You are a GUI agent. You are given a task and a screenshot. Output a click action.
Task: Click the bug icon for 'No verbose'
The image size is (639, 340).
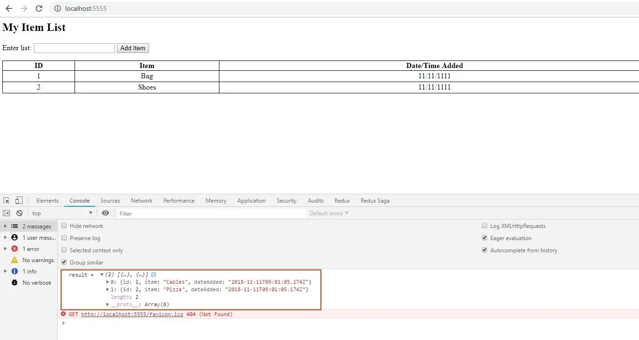[x=15, y=282]
